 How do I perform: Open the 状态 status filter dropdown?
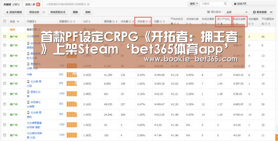(x=18, y=22)
